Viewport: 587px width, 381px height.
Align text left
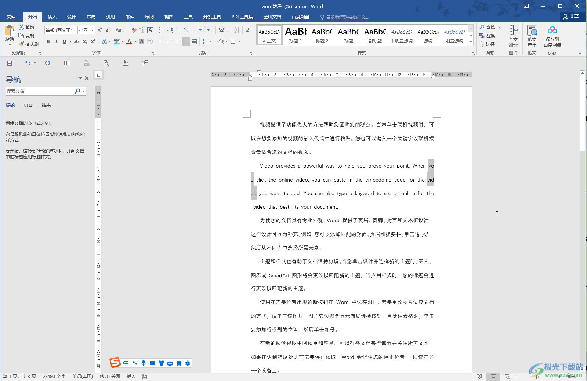coord(162,41)
